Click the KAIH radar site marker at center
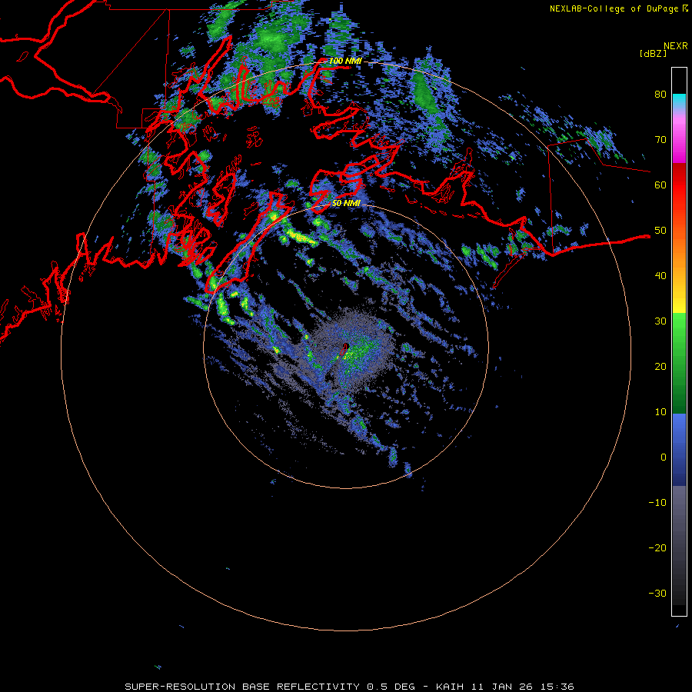Image resolution: width=692 pixels, height=692 pixels. pyautogui.click(x=345, y=348)
